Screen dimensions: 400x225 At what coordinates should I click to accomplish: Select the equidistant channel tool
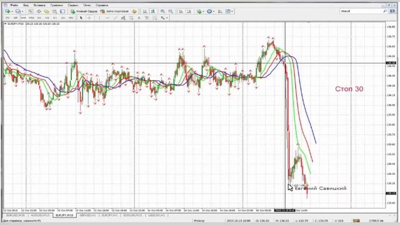(x=123, y=18)
